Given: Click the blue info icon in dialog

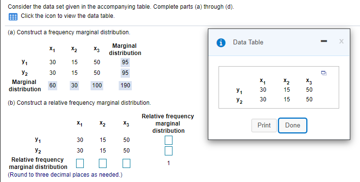Looking at the screenshot, I should [x=221, y=42].
